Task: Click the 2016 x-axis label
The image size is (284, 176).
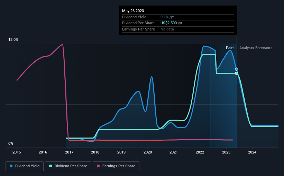Action: (43, 152)
